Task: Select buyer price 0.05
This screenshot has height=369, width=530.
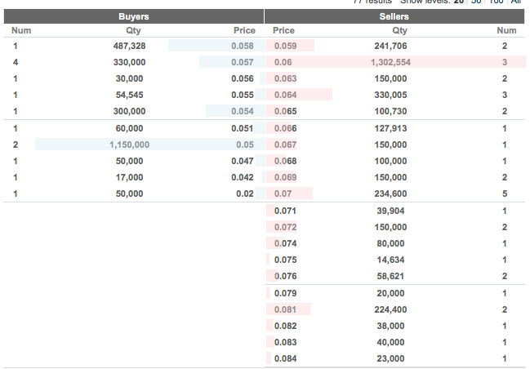Action: [245, 144]
